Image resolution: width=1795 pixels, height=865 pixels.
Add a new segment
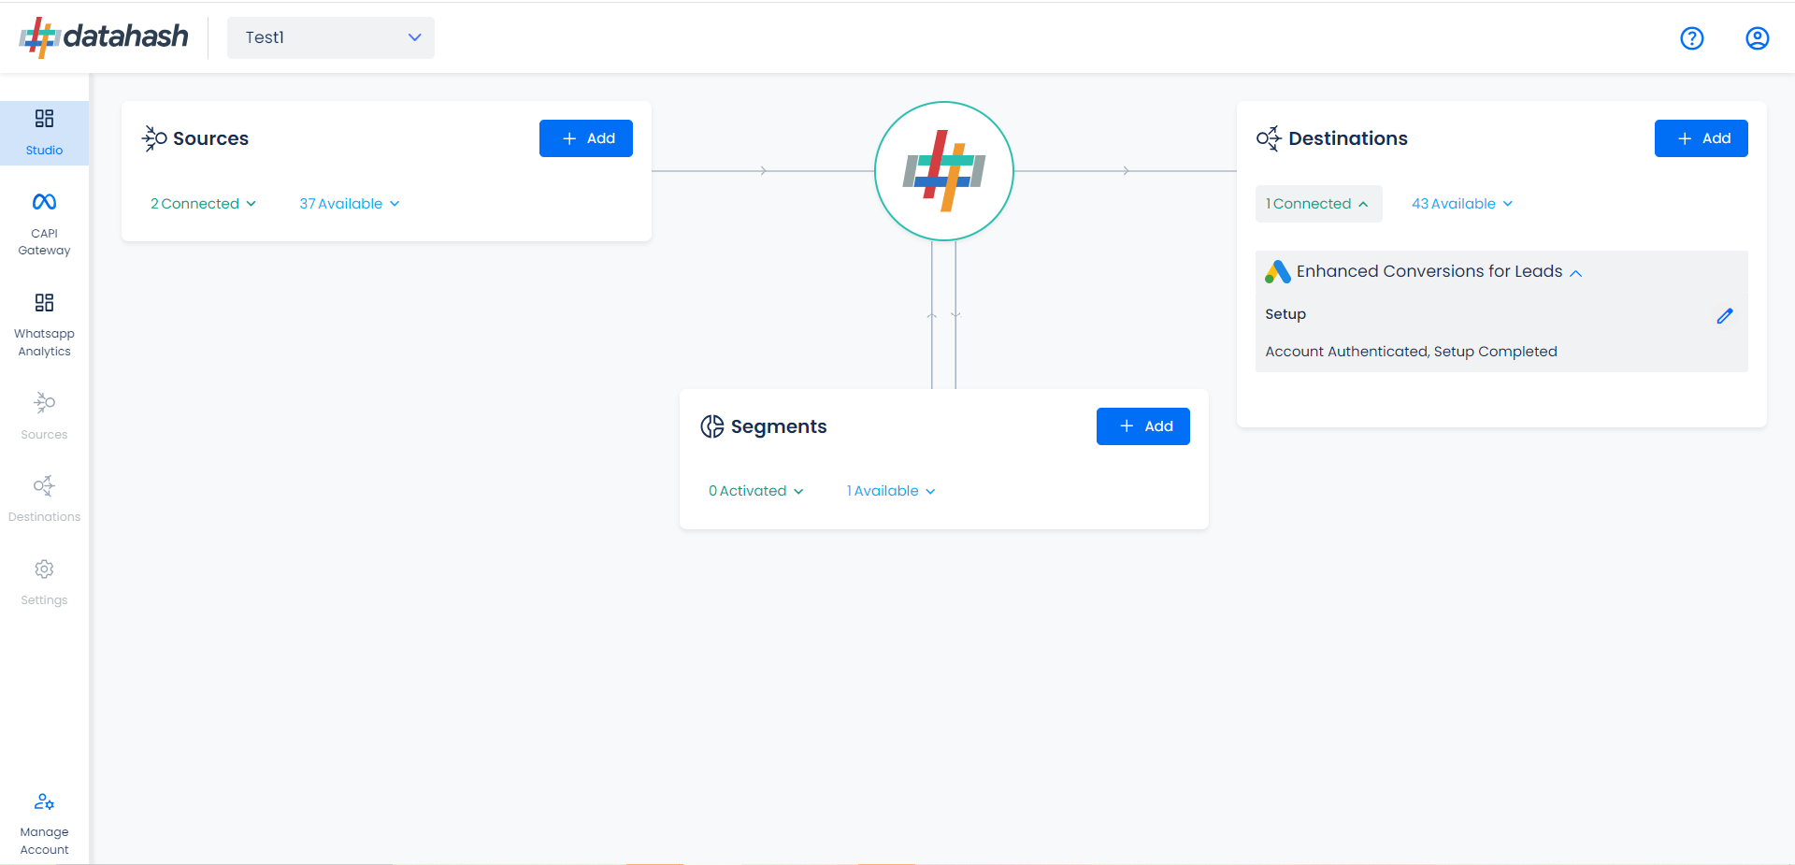(x=1143, y=426)
